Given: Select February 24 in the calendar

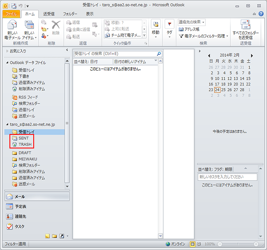Looking at the screenshot, I should 217,90.
